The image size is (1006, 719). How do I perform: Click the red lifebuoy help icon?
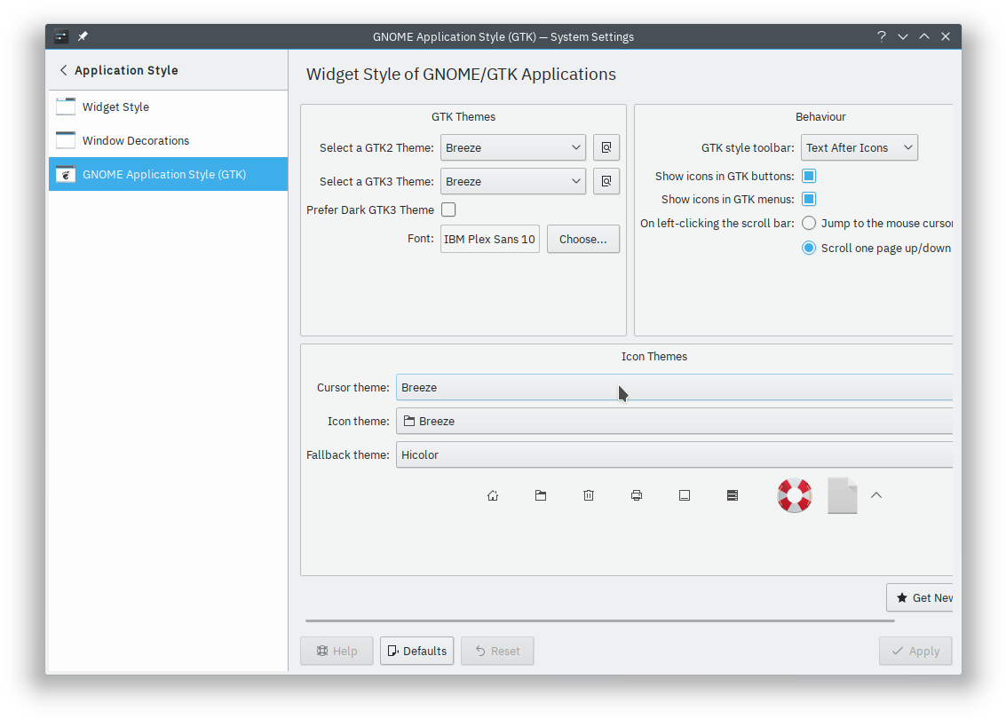click(x=795, y=495)
